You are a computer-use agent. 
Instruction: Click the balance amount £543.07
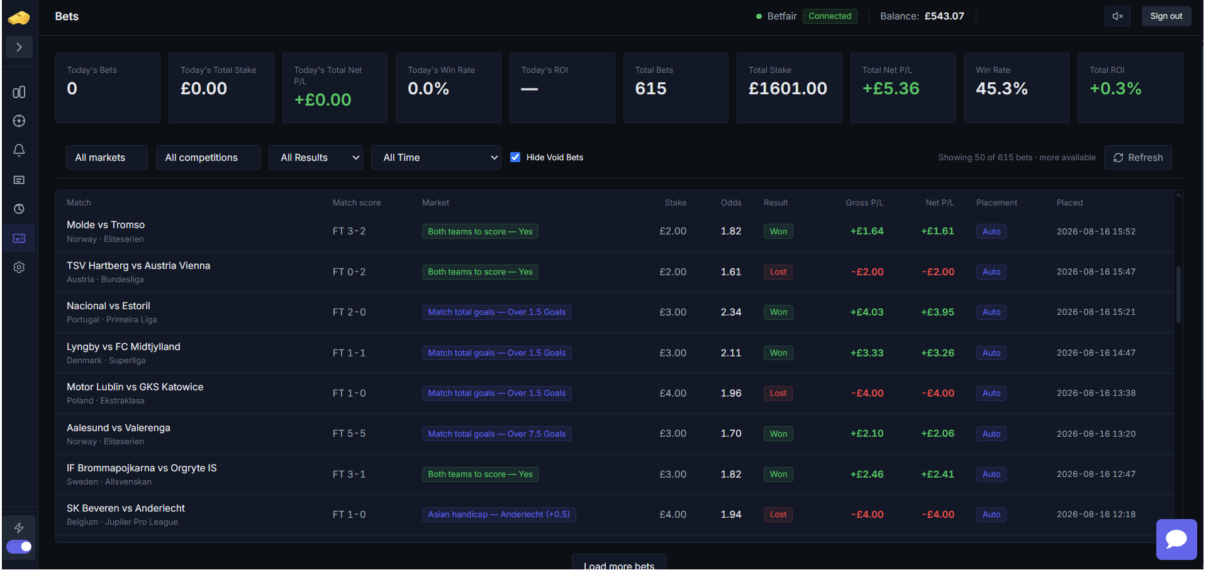pyautogui.click(x=944, y=16)
